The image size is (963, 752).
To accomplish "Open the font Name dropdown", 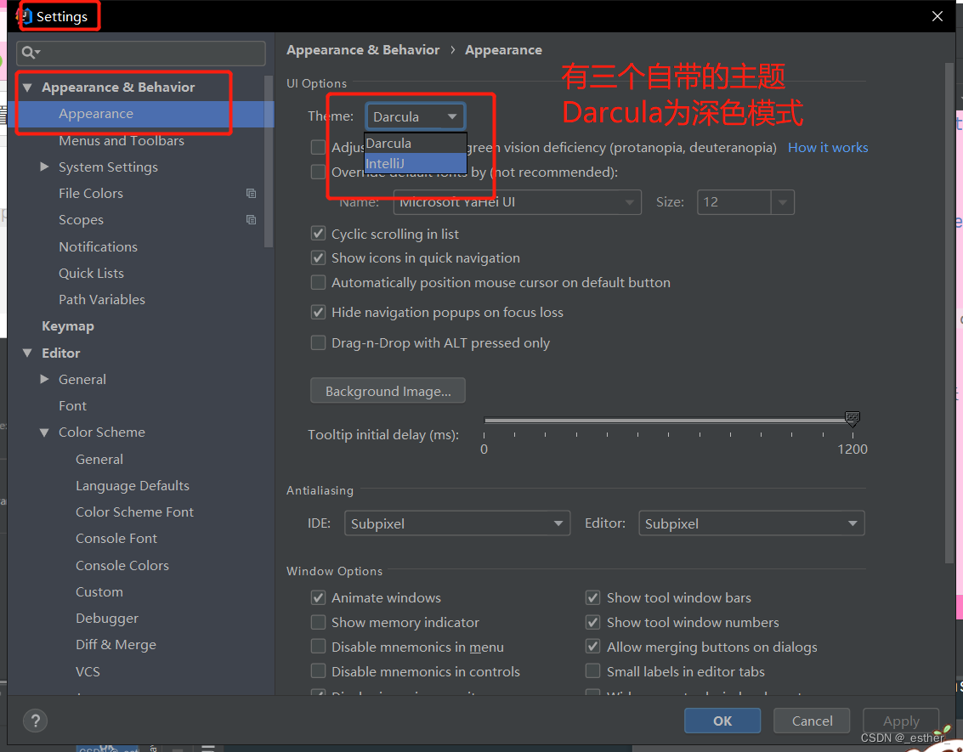I will (517, 202).
